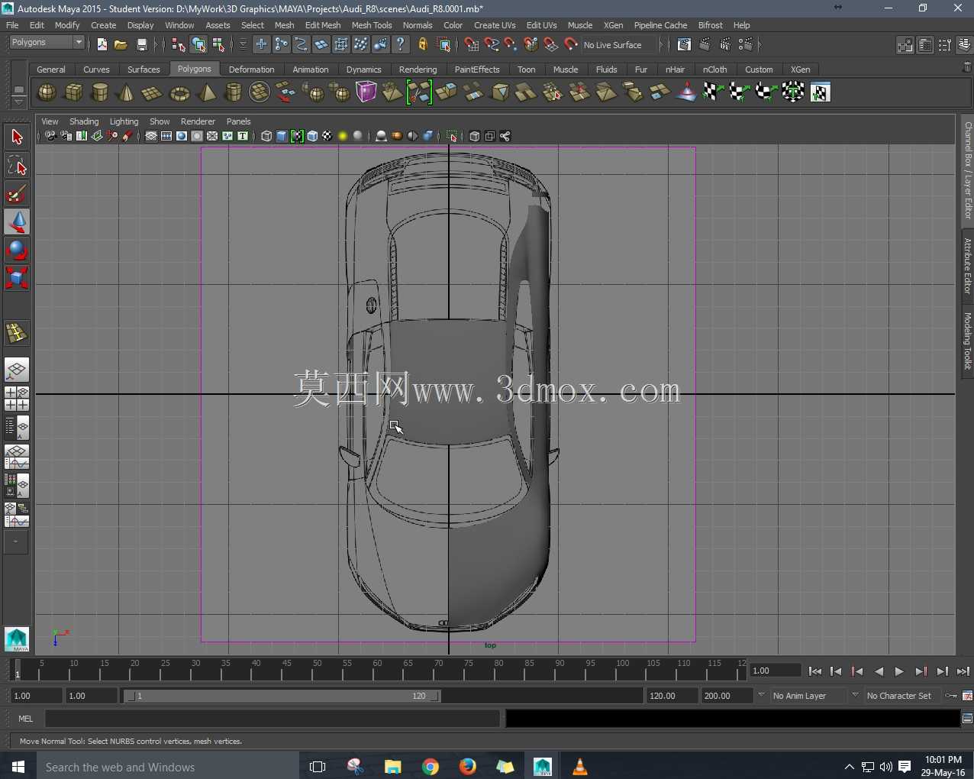The image size is (974, 779).
Task: Switch to the Surfaces shelf tab
Action: coord(144,69)
